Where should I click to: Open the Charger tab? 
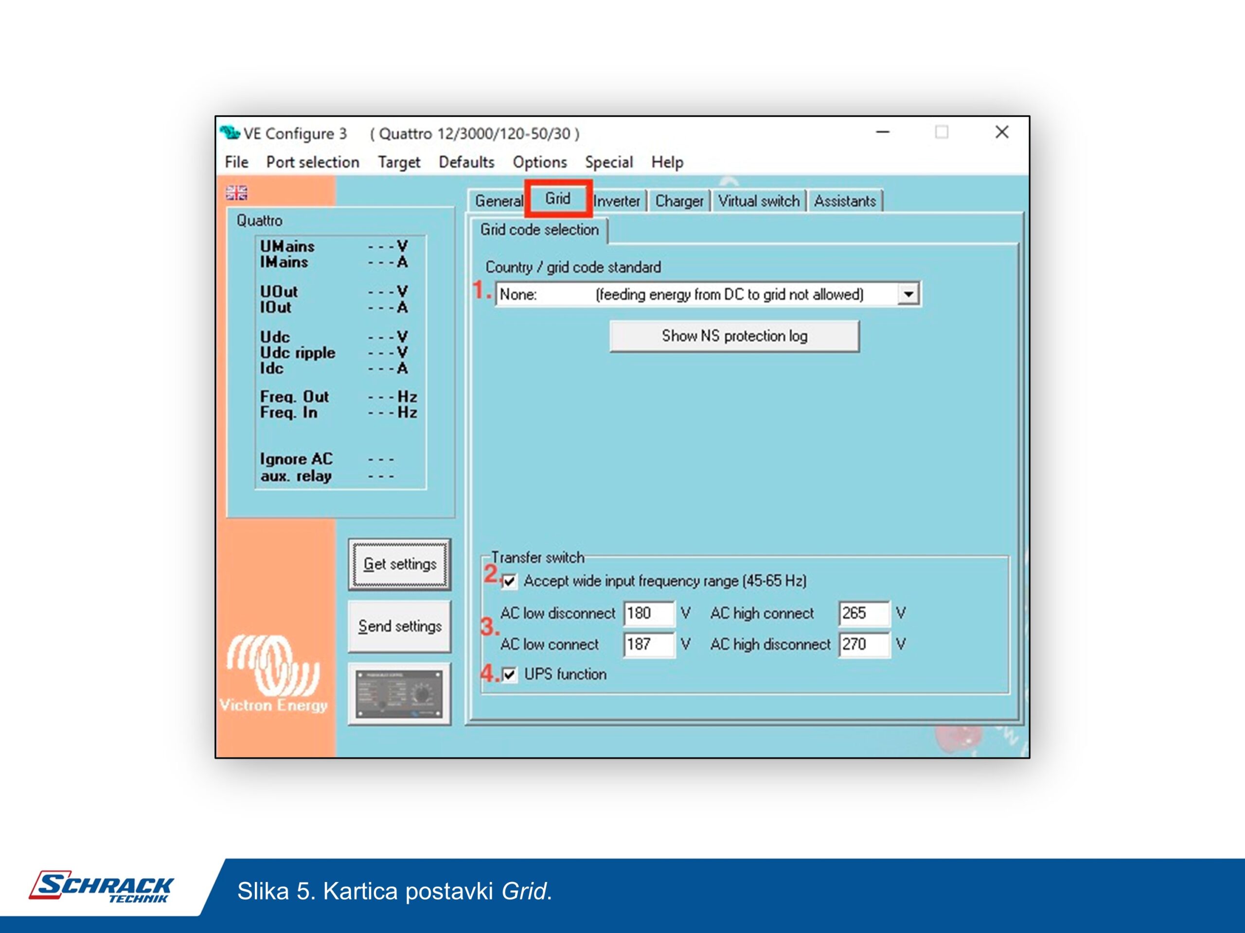pyautogui.click(x=679, y=201)
